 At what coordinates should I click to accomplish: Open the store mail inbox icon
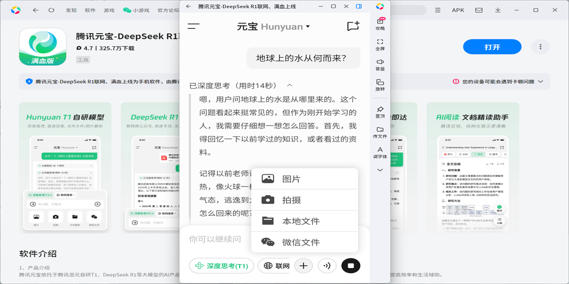pyautogui.click(x=478, y=10)
